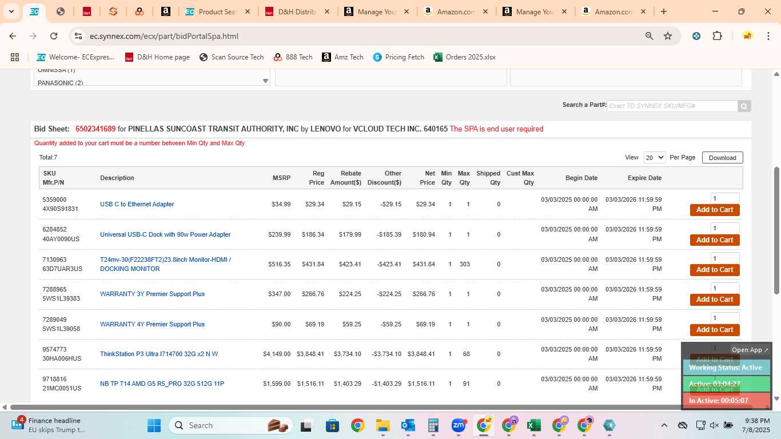Click the zoom magnifier icon in address bar
Image resolution: width=781 pixels, height=439 pixels.
[649, 36]
